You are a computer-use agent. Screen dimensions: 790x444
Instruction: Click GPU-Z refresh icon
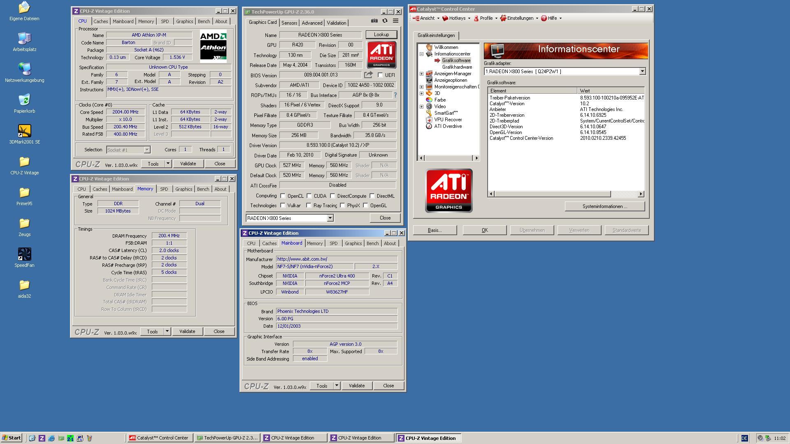(385, 21)
